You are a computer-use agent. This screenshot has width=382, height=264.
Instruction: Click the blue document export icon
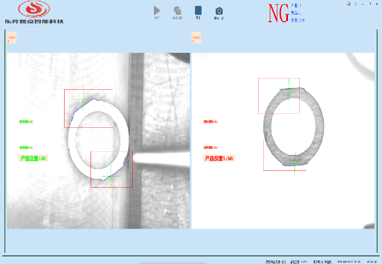(x=198, y=11)
